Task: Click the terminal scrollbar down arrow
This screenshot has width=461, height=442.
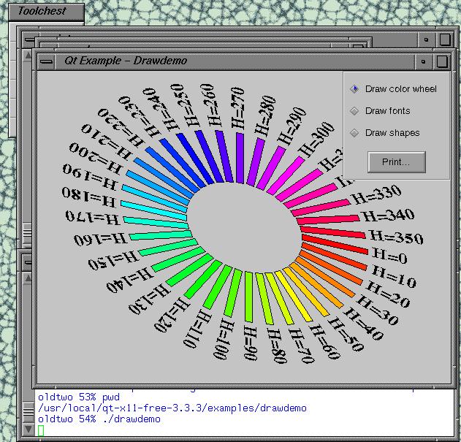Action: pyautogui.click(x=28, y=429)
